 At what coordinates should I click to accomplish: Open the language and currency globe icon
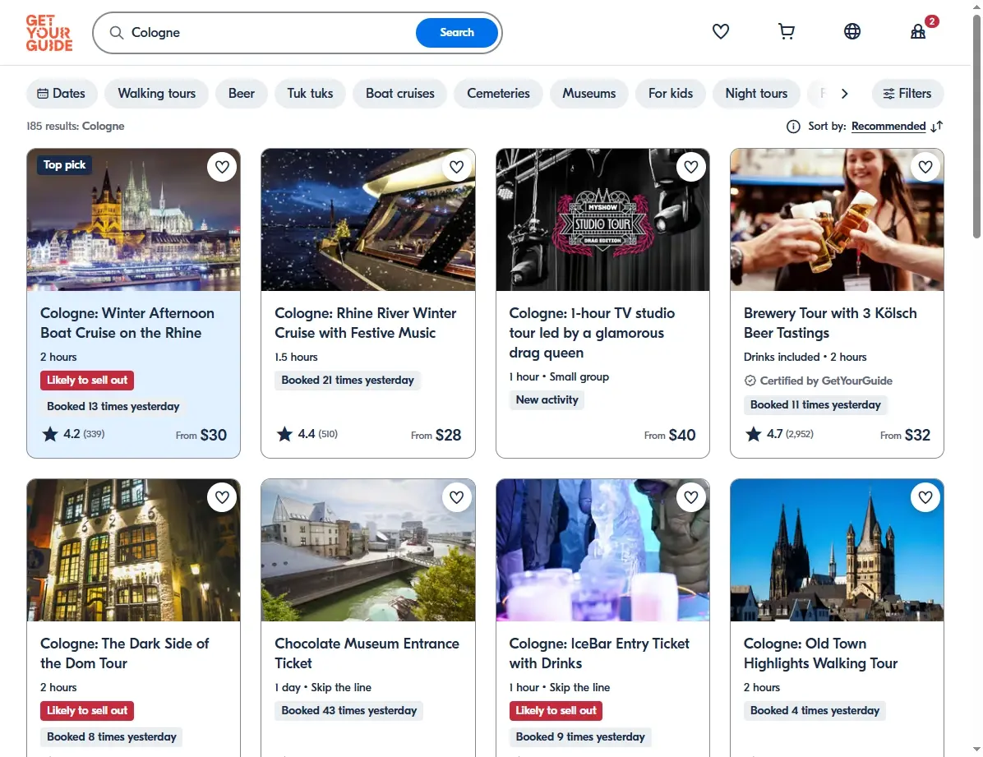(852, 31)
